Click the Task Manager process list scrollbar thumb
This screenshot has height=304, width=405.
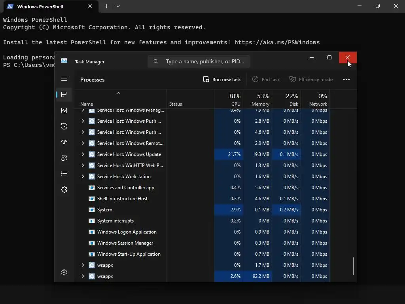pos(353,266)
